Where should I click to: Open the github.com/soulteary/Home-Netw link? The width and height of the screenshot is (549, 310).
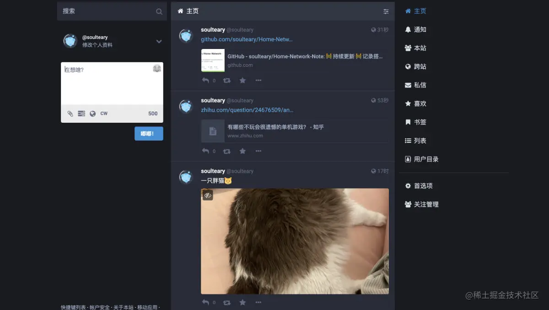coord(247,39)
